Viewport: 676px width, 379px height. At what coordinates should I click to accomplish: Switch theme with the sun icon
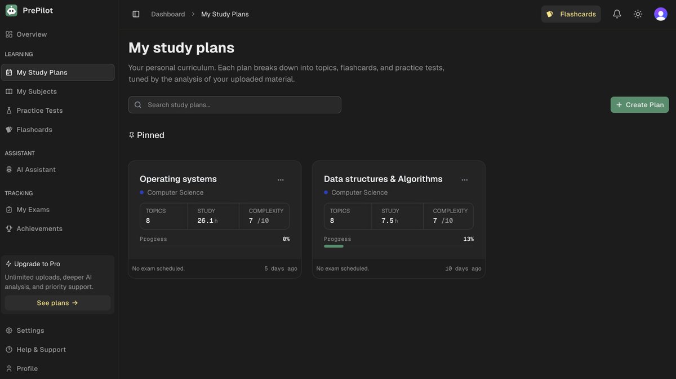coord(638,14)
